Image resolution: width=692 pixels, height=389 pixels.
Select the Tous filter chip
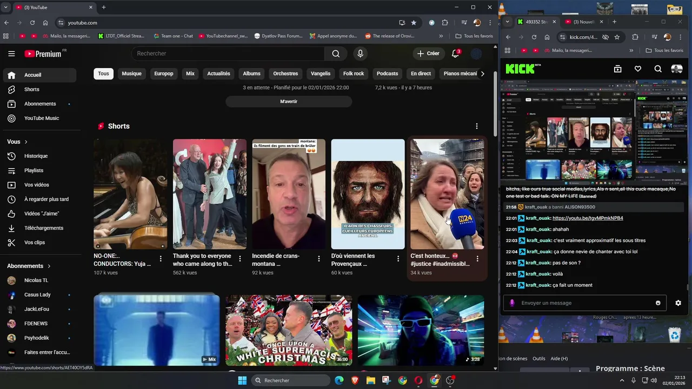[x=103, y=73]
